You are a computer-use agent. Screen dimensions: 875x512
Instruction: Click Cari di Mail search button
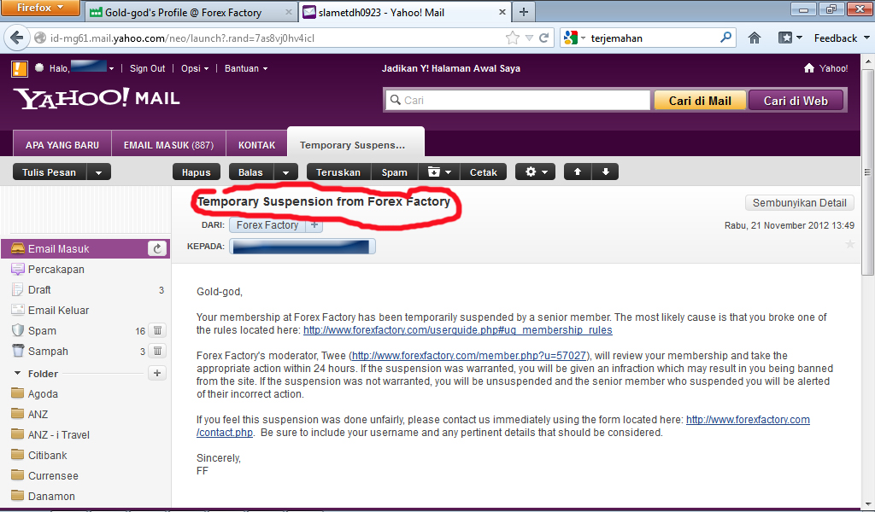tap(700, 101)
